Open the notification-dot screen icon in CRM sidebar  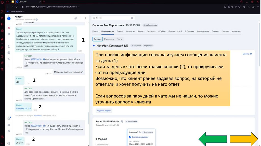coord(9,119)
